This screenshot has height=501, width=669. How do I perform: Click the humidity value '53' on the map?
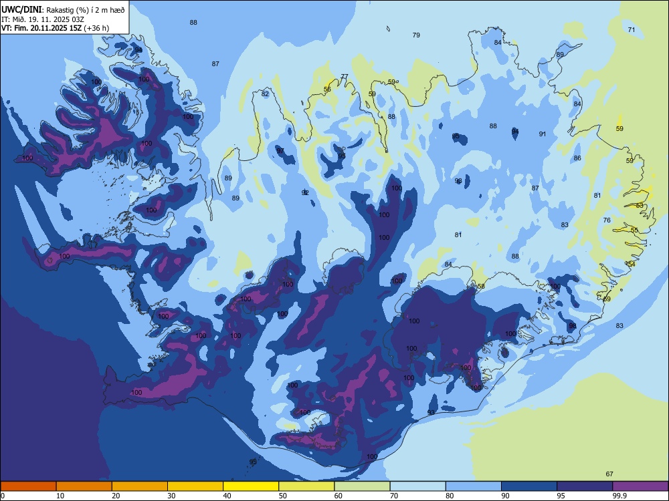pos(640,205)
